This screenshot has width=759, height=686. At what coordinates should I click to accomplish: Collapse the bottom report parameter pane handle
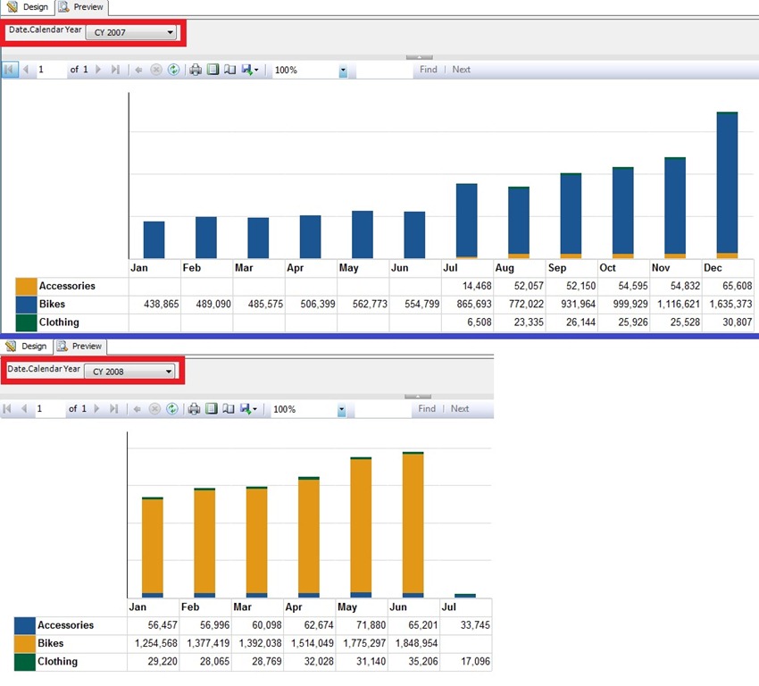(x=418, y=397)
